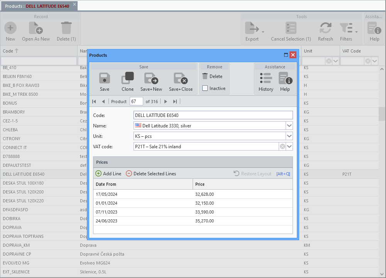This screenshot has width=386, height=278.
Task: Click the Add Line button label
Action: click(112, 174)
